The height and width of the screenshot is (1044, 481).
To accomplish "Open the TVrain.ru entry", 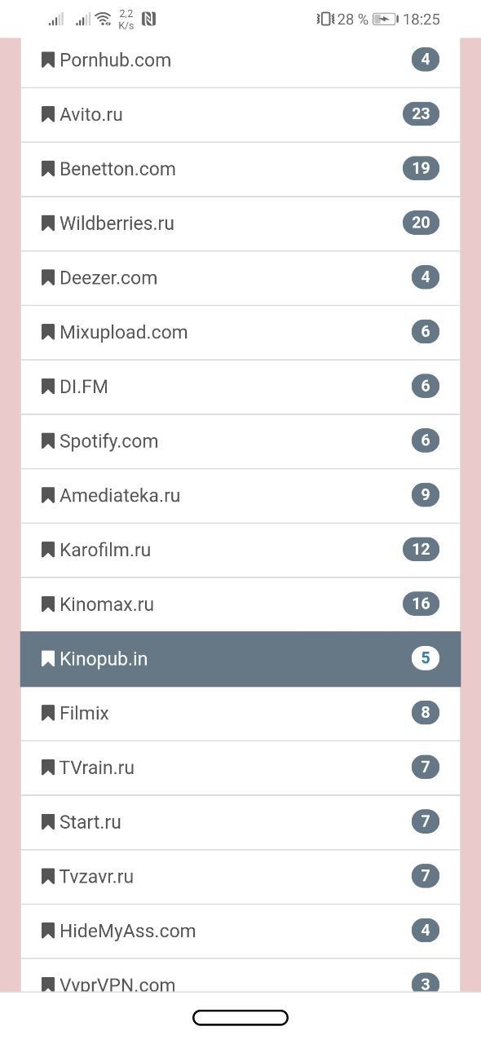I will point(240,768).
